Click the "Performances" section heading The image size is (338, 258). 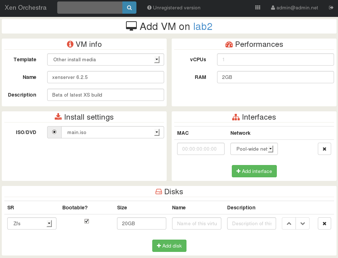point(259,44)
